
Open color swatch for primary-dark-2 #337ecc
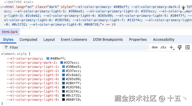click(62, 63)
